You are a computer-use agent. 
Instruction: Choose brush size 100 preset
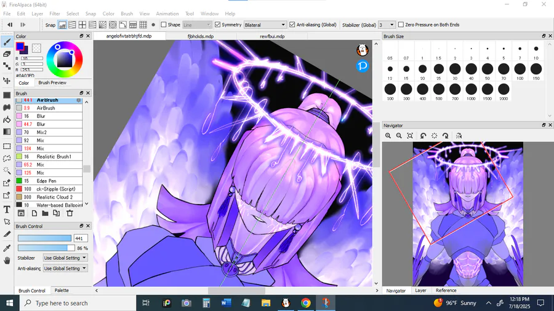coord(520,71)
